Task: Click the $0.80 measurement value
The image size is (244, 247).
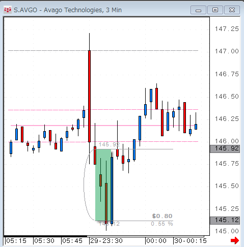Action: 162,216
